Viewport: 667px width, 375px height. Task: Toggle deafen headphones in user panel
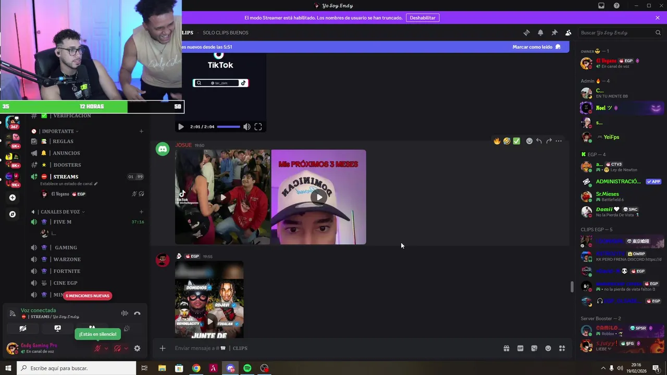117,348
